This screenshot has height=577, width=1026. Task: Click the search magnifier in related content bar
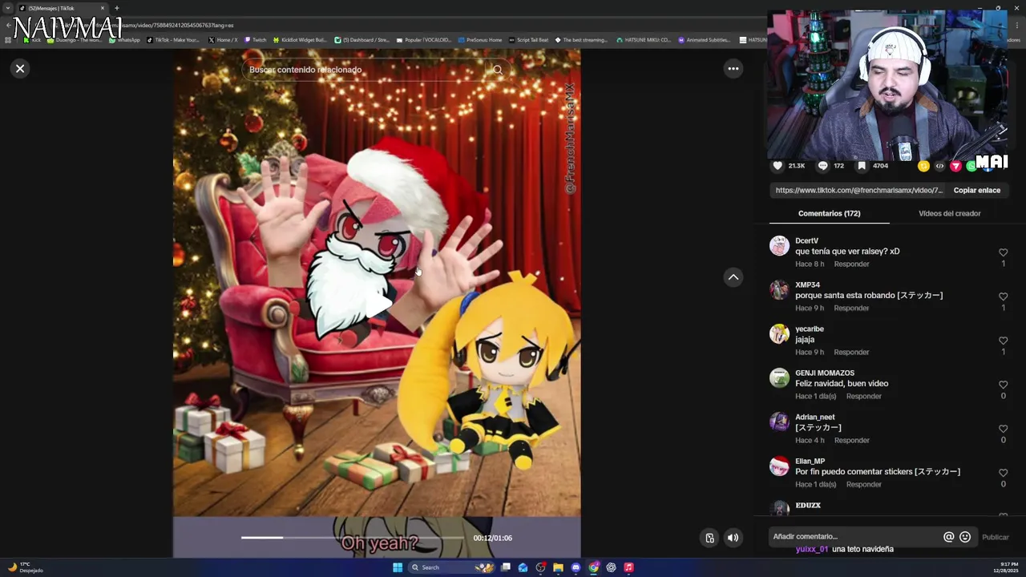coord(498,70)
